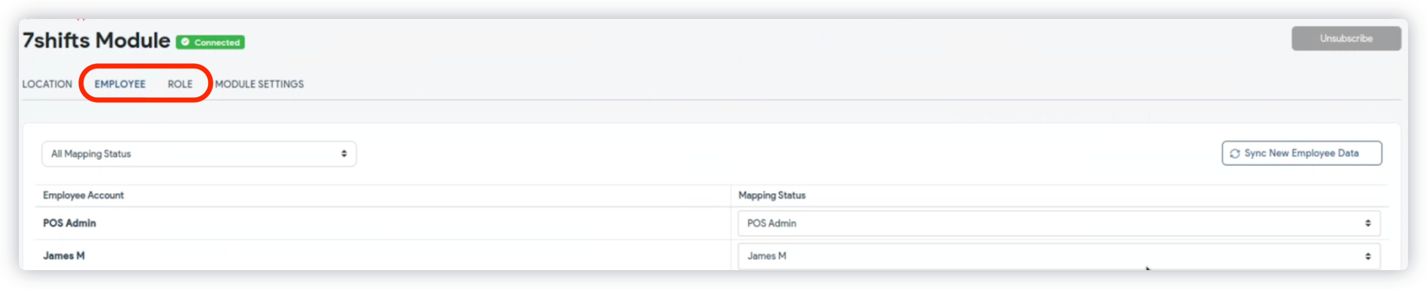This screenshot has width=1427, height=289.
Task: Click the Employee Account column header
Action: coord(83,195)
